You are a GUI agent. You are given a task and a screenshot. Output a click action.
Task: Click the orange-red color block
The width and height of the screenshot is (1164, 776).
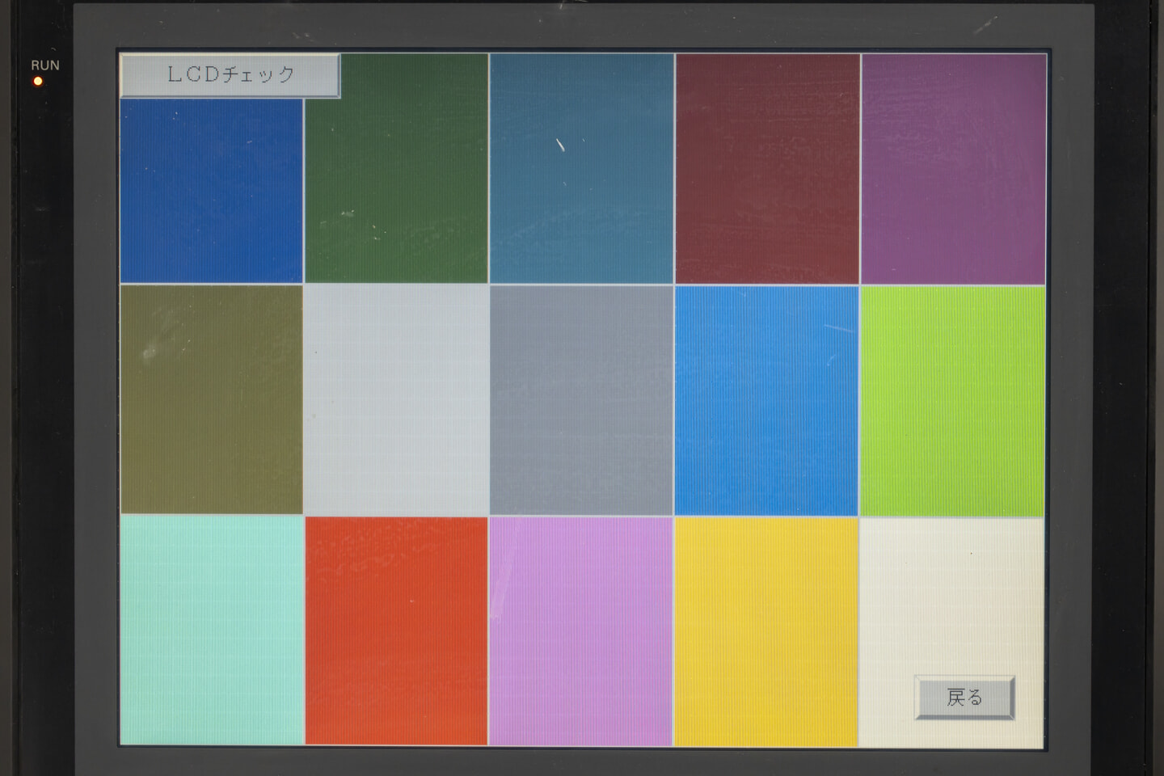point(396,630)
